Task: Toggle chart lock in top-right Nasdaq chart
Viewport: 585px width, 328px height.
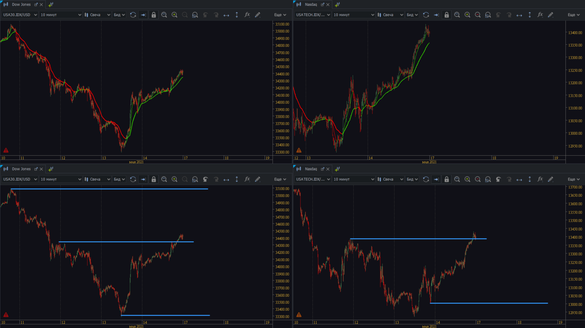Action: point(447,15)
